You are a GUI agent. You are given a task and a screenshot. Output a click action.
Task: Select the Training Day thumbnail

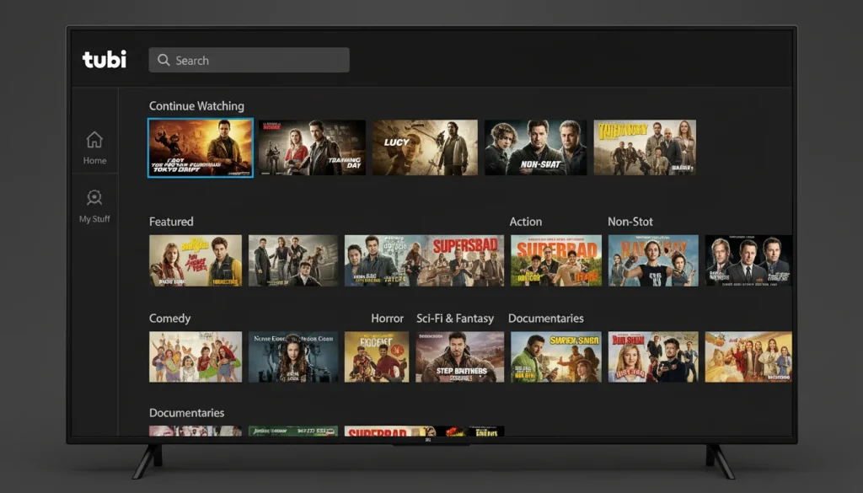click(312, 147)
